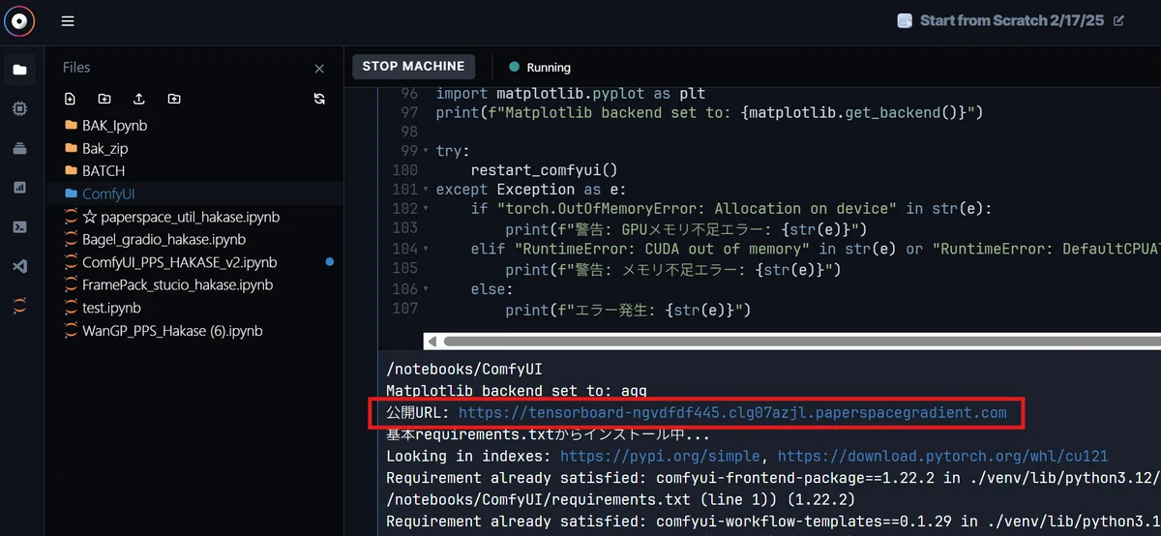
Task: Open the machine chip sidebar icon
Action: (x=20, y=109)
